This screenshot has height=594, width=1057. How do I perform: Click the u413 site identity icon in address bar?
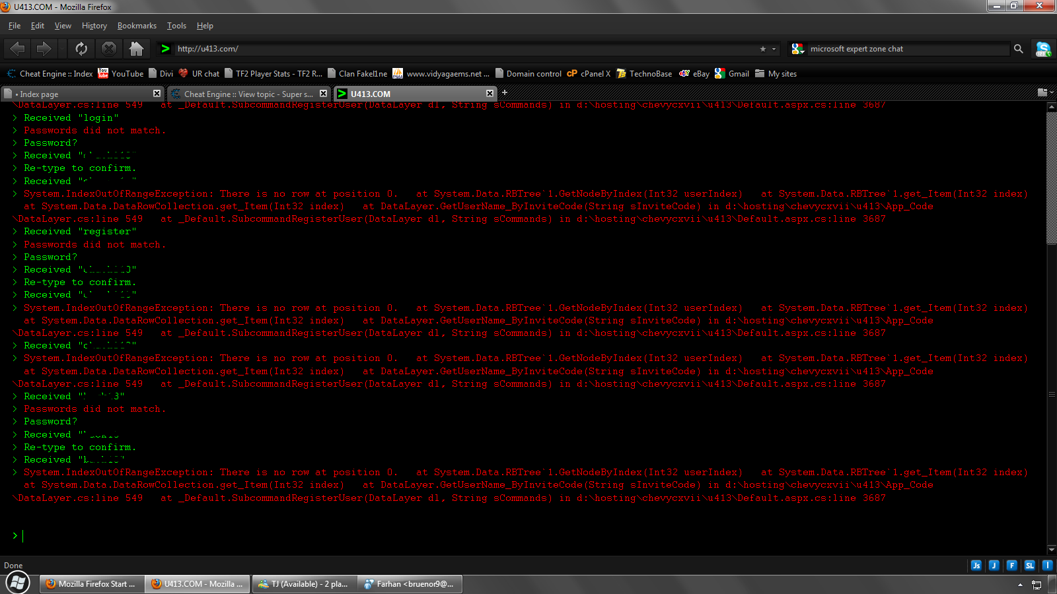pyautogui.click(x=166, y=48)
